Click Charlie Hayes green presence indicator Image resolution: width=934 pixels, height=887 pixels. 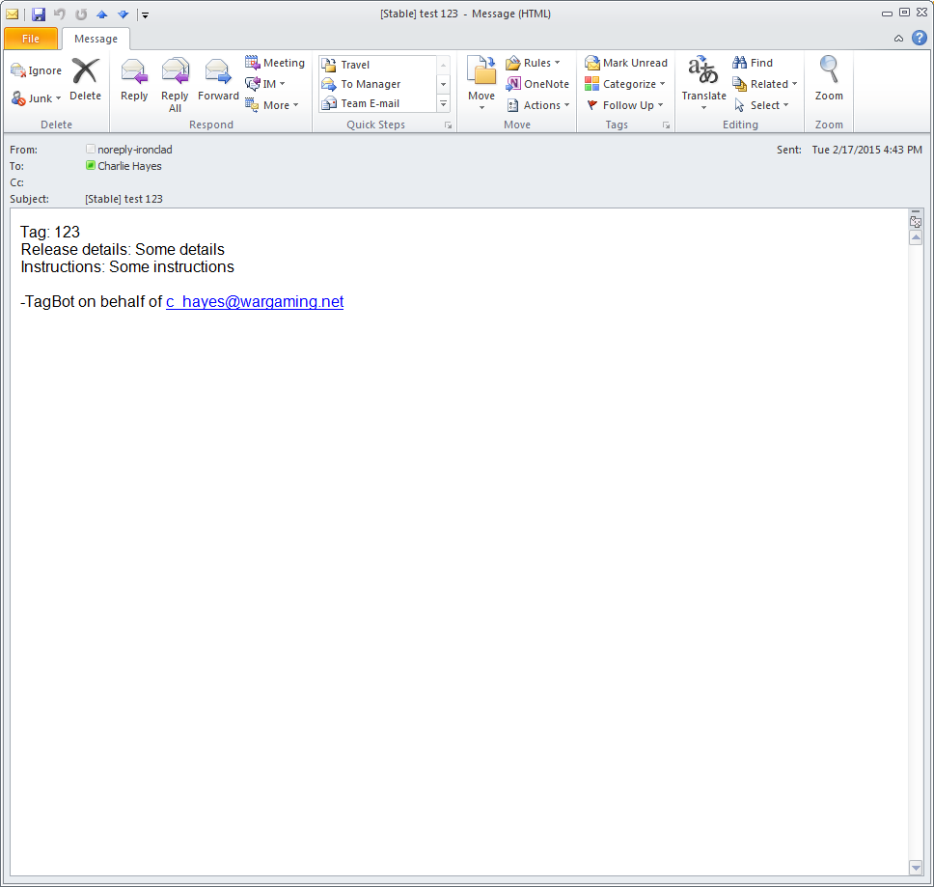tap(91, 165)
